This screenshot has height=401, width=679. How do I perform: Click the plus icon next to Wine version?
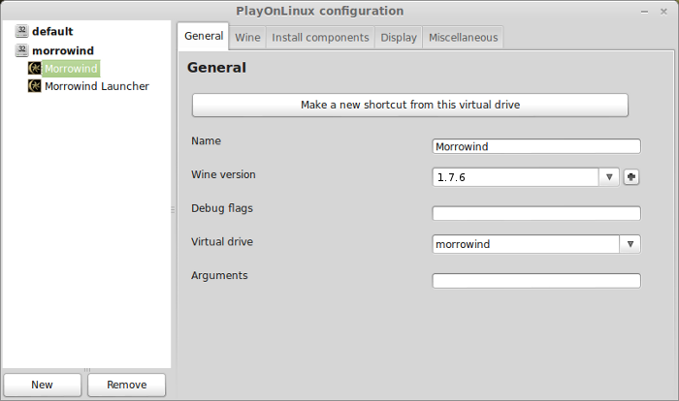630,177
